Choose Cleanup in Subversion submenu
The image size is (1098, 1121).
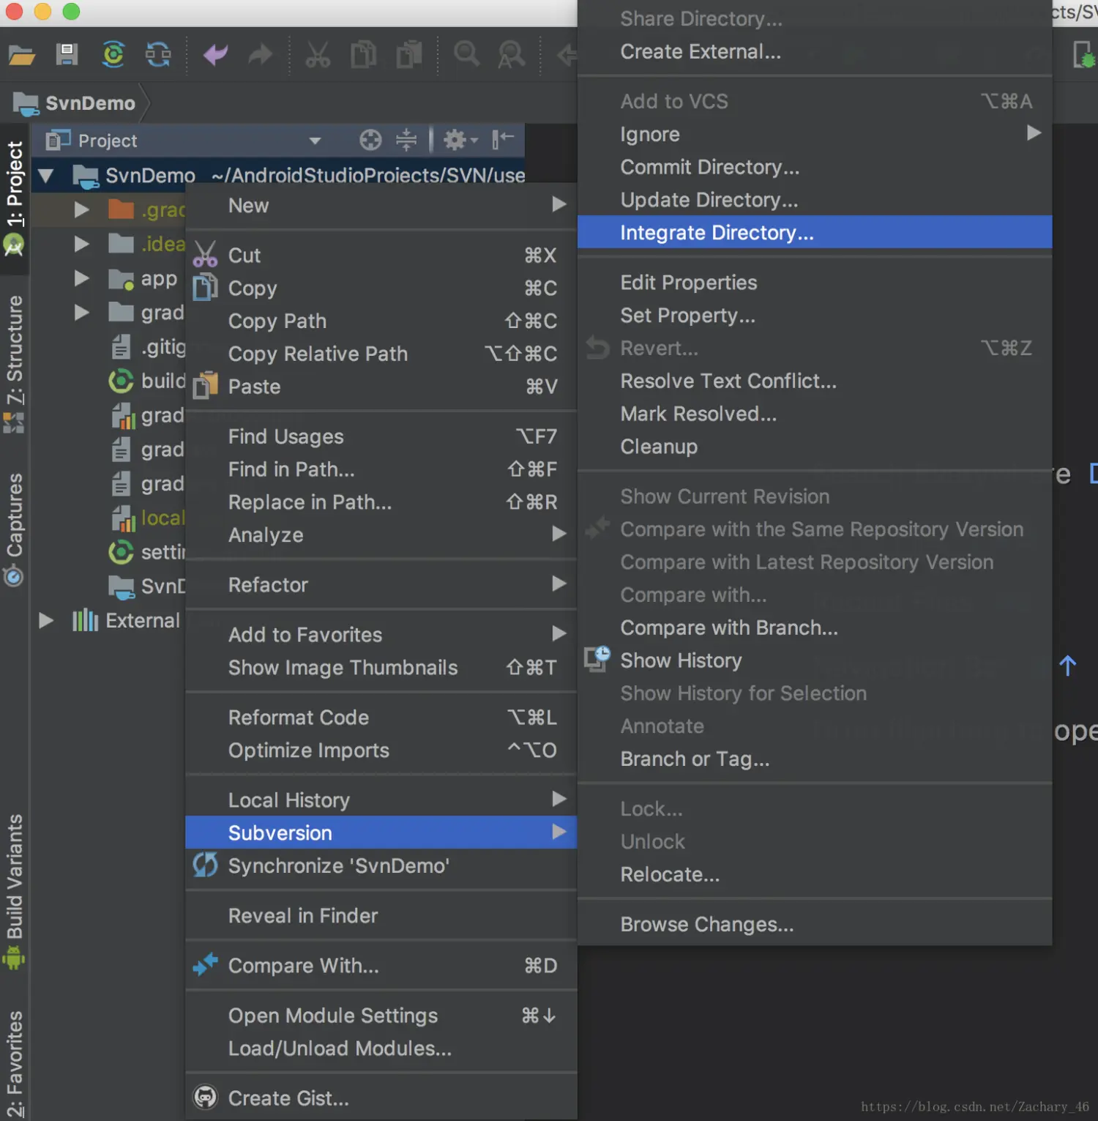coord(815,447)
